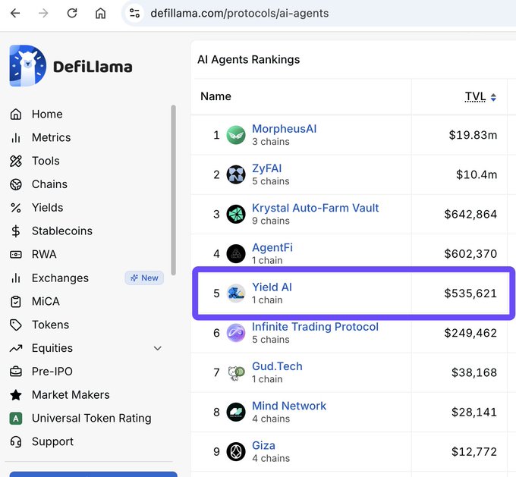Open the MorpheusAI protocol link
This screenshot has width=516, height=477.
[x=284, y=129]
